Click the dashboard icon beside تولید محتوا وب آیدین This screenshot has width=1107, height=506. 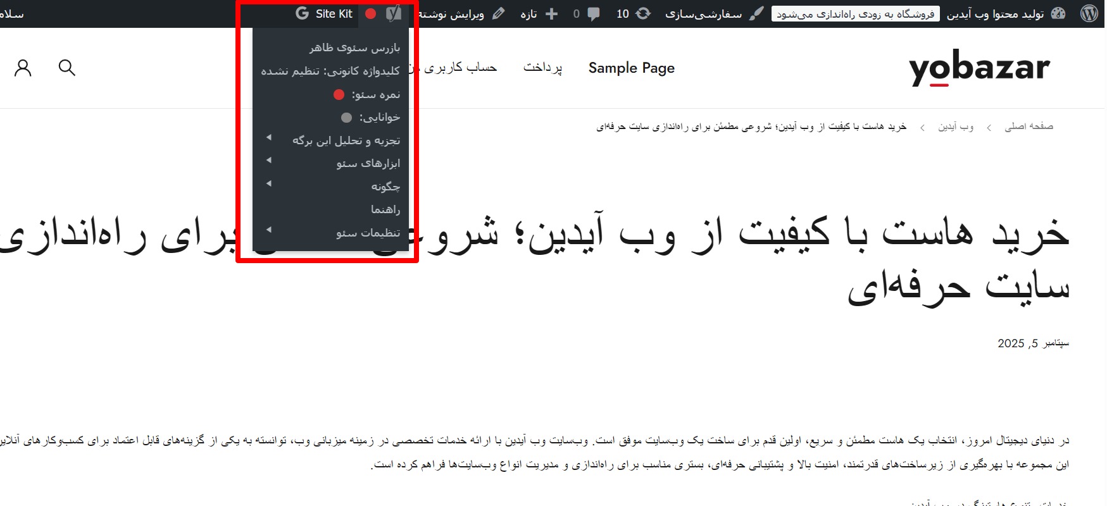pyautogui.click(x=1058, y=13)
